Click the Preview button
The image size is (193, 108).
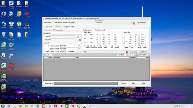tap(123, 83)
